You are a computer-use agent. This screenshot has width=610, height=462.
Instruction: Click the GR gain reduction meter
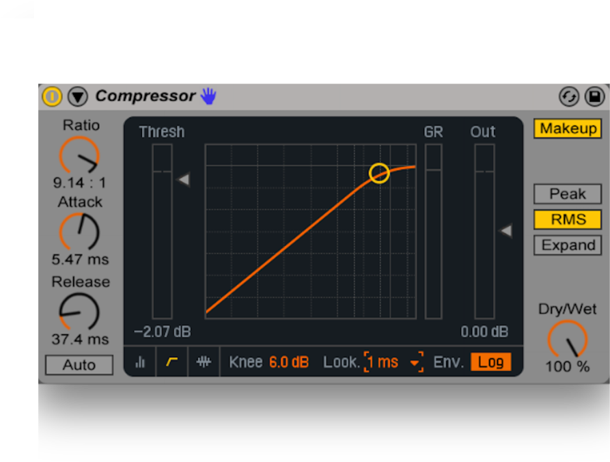click(433, 232)
